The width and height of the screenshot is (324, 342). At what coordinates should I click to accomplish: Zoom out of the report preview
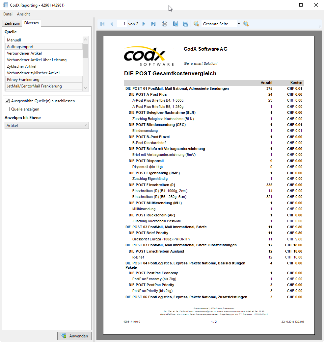pos(196,24)
